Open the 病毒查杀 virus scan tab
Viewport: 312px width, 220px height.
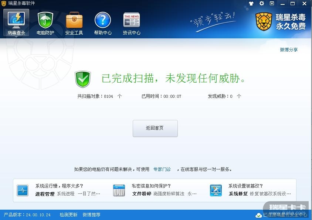(16, 23)
